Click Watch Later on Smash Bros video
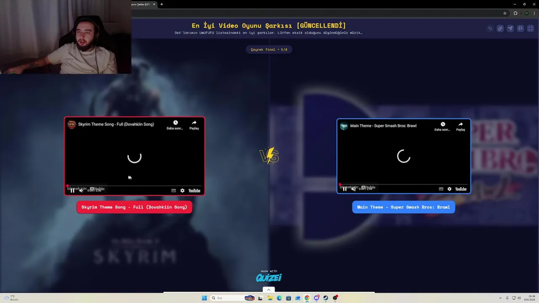The width and height of the screenshot is (539, 303). pos(443,127)
